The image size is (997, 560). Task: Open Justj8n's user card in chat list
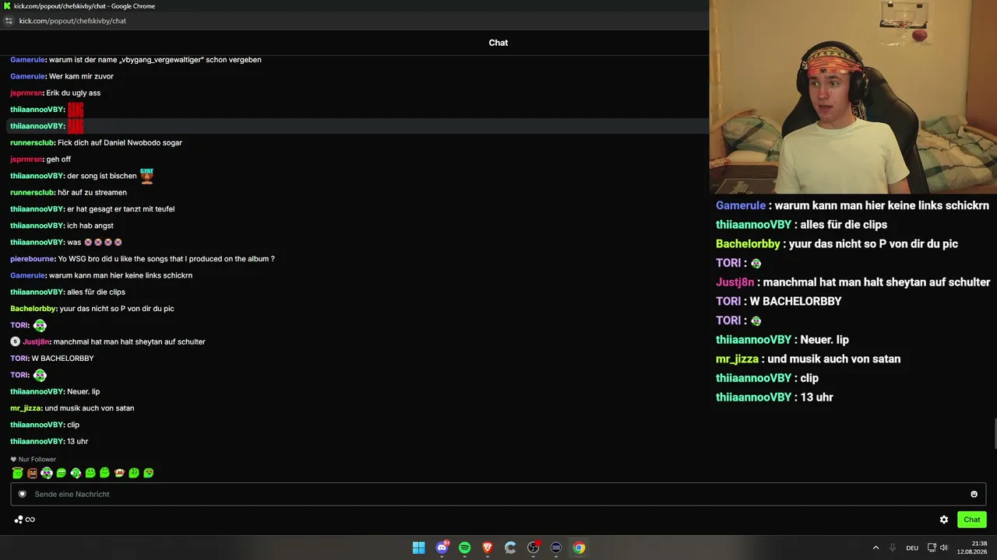[36, 341]
